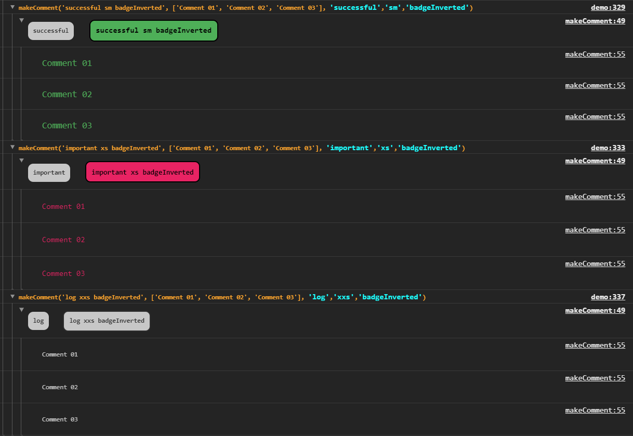Open makeComment:55 link on white Comment 02 row
The height and width of the screenshot is (436, 633).
coord(595,378)
